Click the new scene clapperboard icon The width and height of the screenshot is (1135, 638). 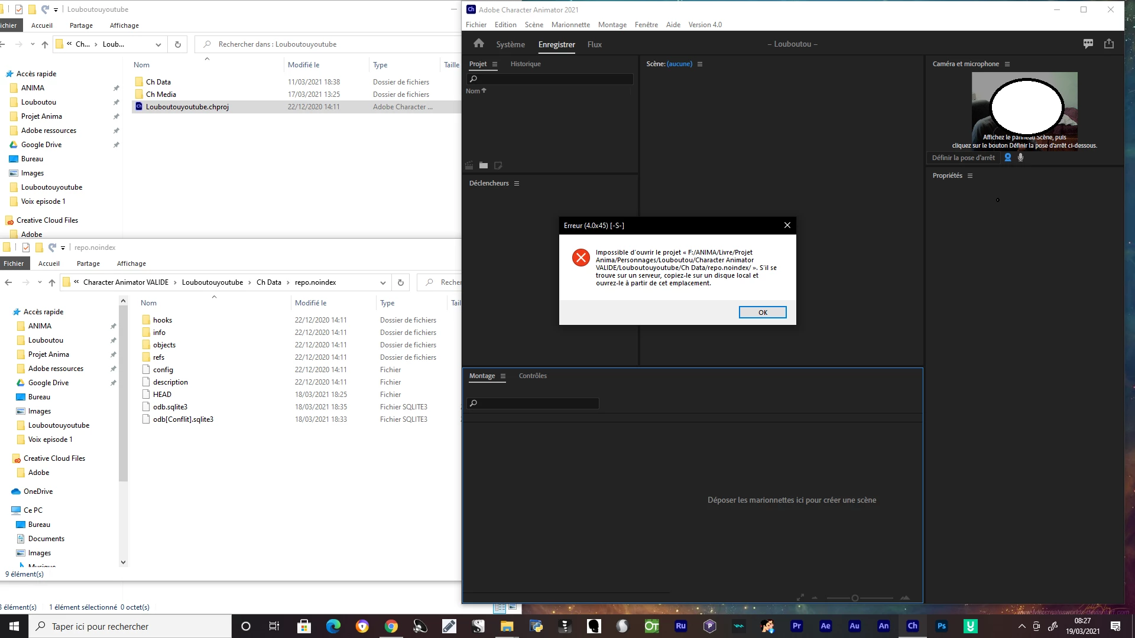pos(469,166)
